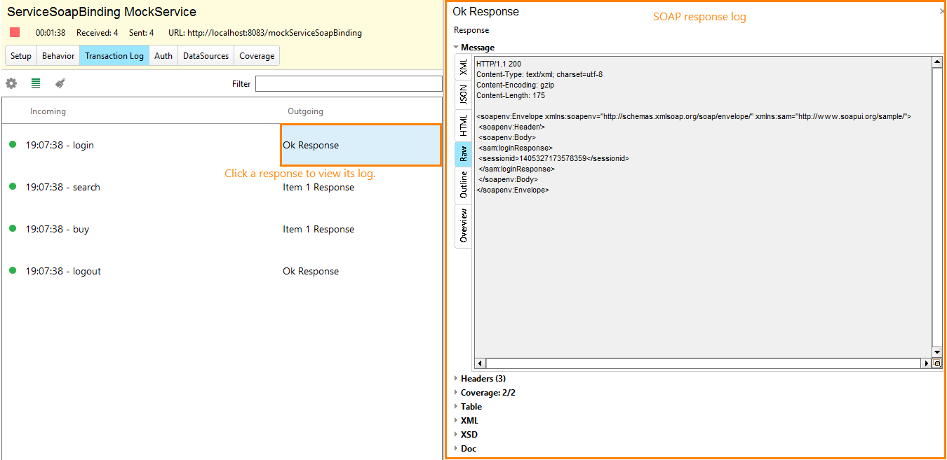Open the Item 1 Response log for search
Viewport: 947px width, 460px height.
click(318, 187)
